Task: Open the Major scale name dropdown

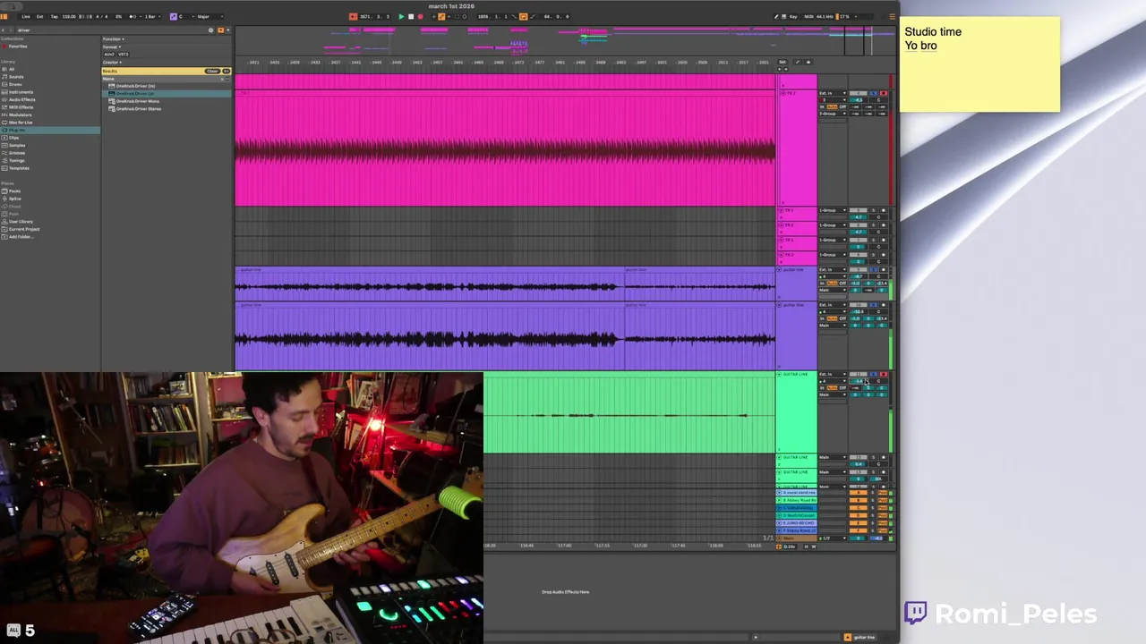Action: (210, 16)
